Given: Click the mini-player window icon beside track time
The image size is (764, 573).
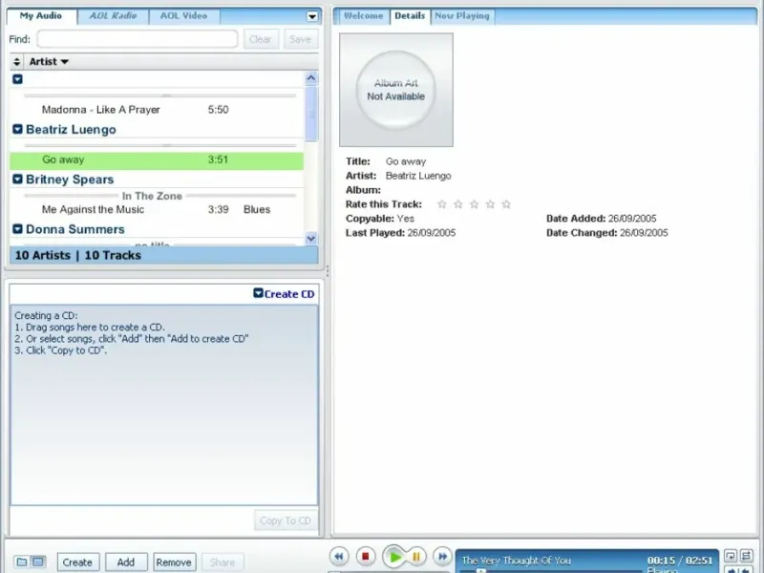Looking at the screenshot, I should [x=730, y=556].
